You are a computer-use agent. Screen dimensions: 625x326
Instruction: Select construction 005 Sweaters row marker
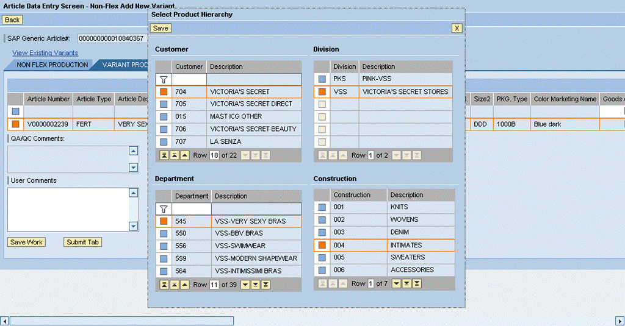pos(322,258)
